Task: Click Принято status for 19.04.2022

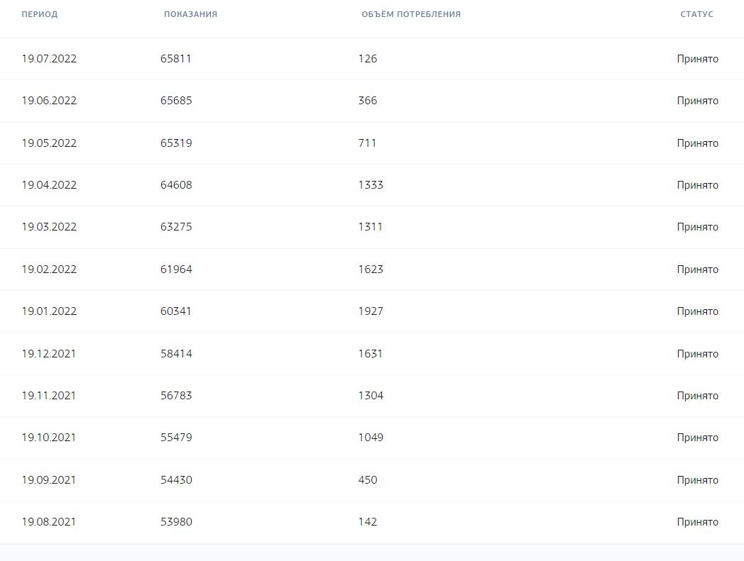Action: 697,185
